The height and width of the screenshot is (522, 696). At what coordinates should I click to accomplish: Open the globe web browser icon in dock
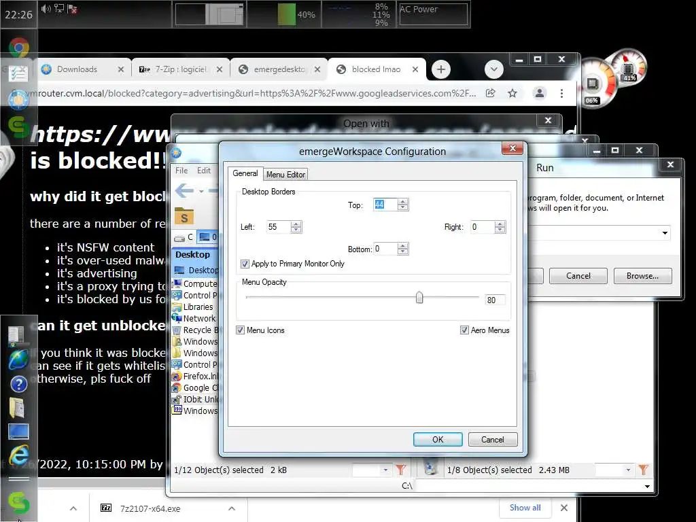18,360
